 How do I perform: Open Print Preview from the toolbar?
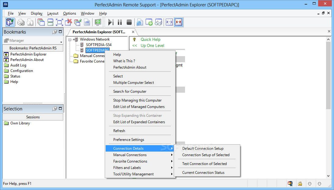pos(30,22)
